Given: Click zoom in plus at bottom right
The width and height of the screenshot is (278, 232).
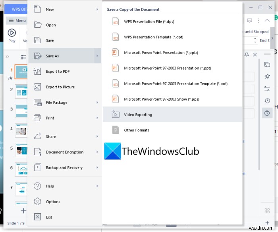Looking at the screenshot, I should coord(267,223).
